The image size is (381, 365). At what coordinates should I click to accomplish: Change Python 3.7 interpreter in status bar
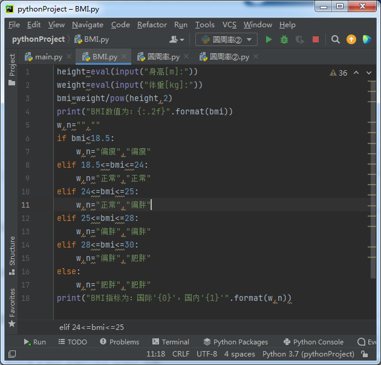pos(308,354)
